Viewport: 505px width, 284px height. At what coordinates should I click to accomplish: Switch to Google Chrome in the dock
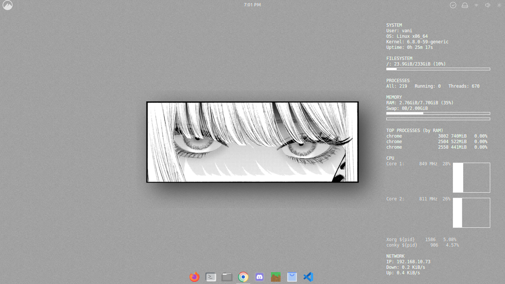[243, 277]
